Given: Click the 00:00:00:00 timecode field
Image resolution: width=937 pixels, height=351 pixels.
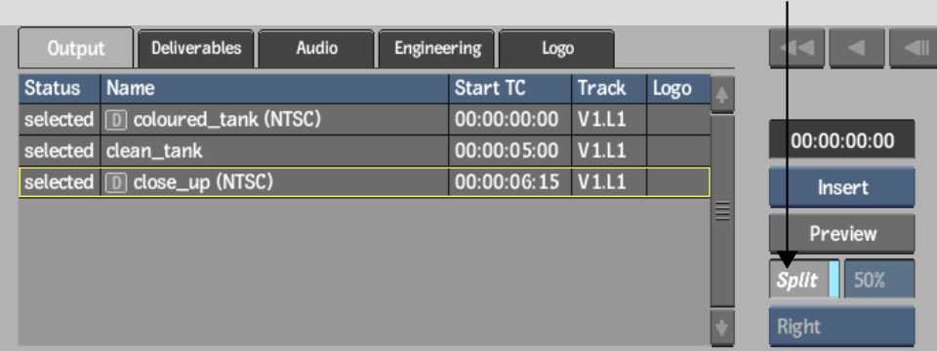Looking at the screenshot, I should pos(841,140).
